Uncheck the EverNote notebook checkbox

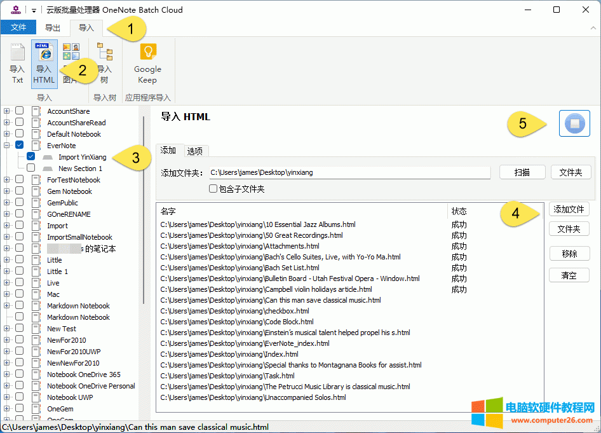tap(19, 145)
